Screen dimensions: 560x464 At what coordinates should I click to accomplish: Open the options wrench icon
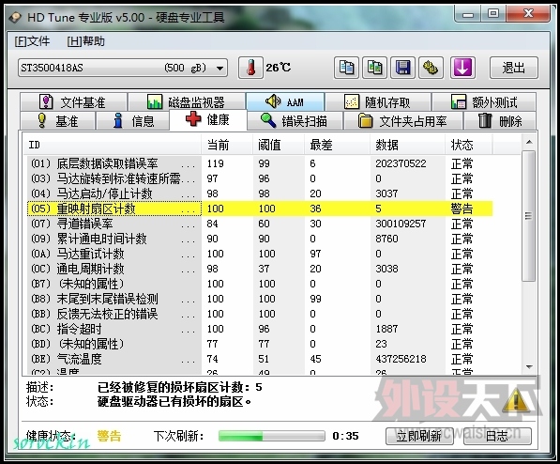pos(431,68)
